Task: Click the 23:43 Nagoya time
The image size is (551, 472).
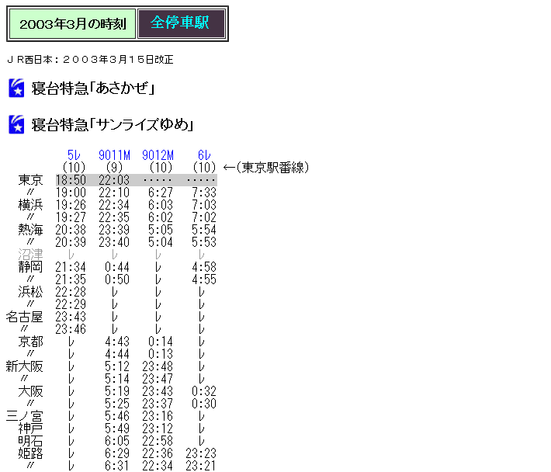Action: (x=71, y=317)
